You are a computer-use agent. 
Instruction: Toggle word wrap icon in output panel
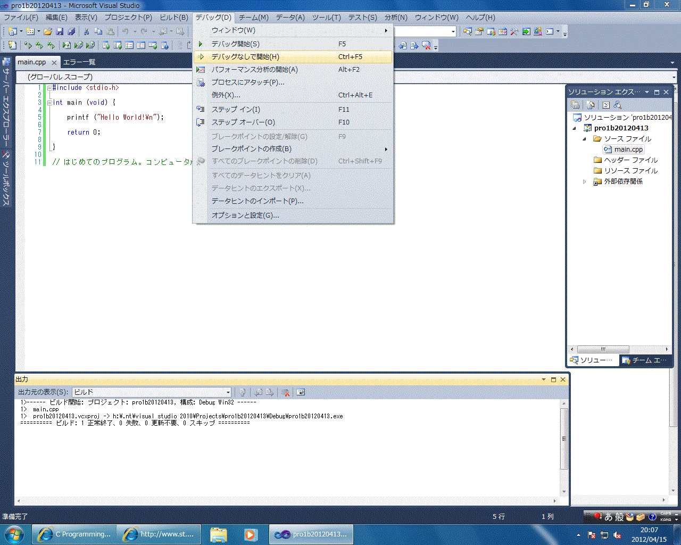click(x=301, y=392)
